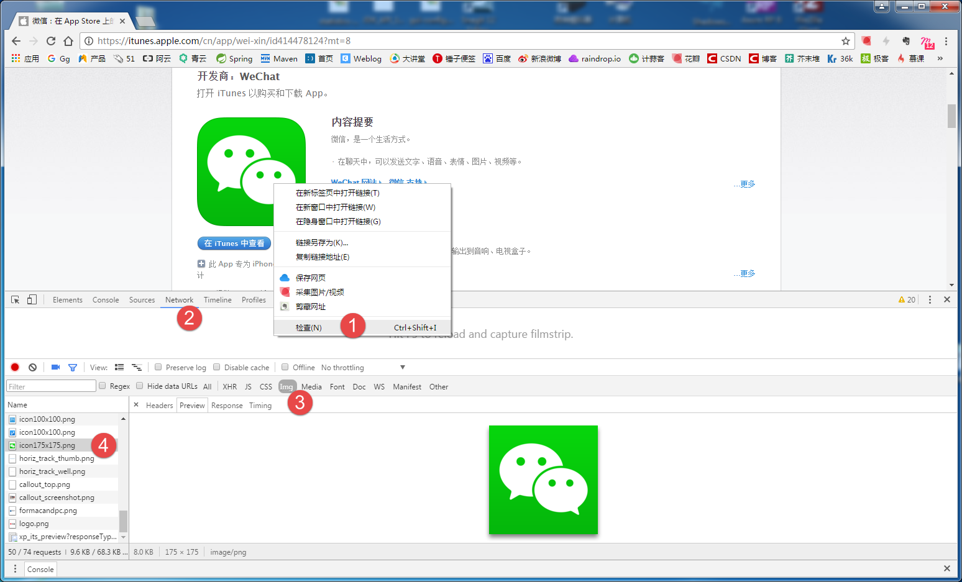This screenshot has width=962, height=582.
Task: Click the request list scrollbar thumb
Action: [x=123, y=521]
